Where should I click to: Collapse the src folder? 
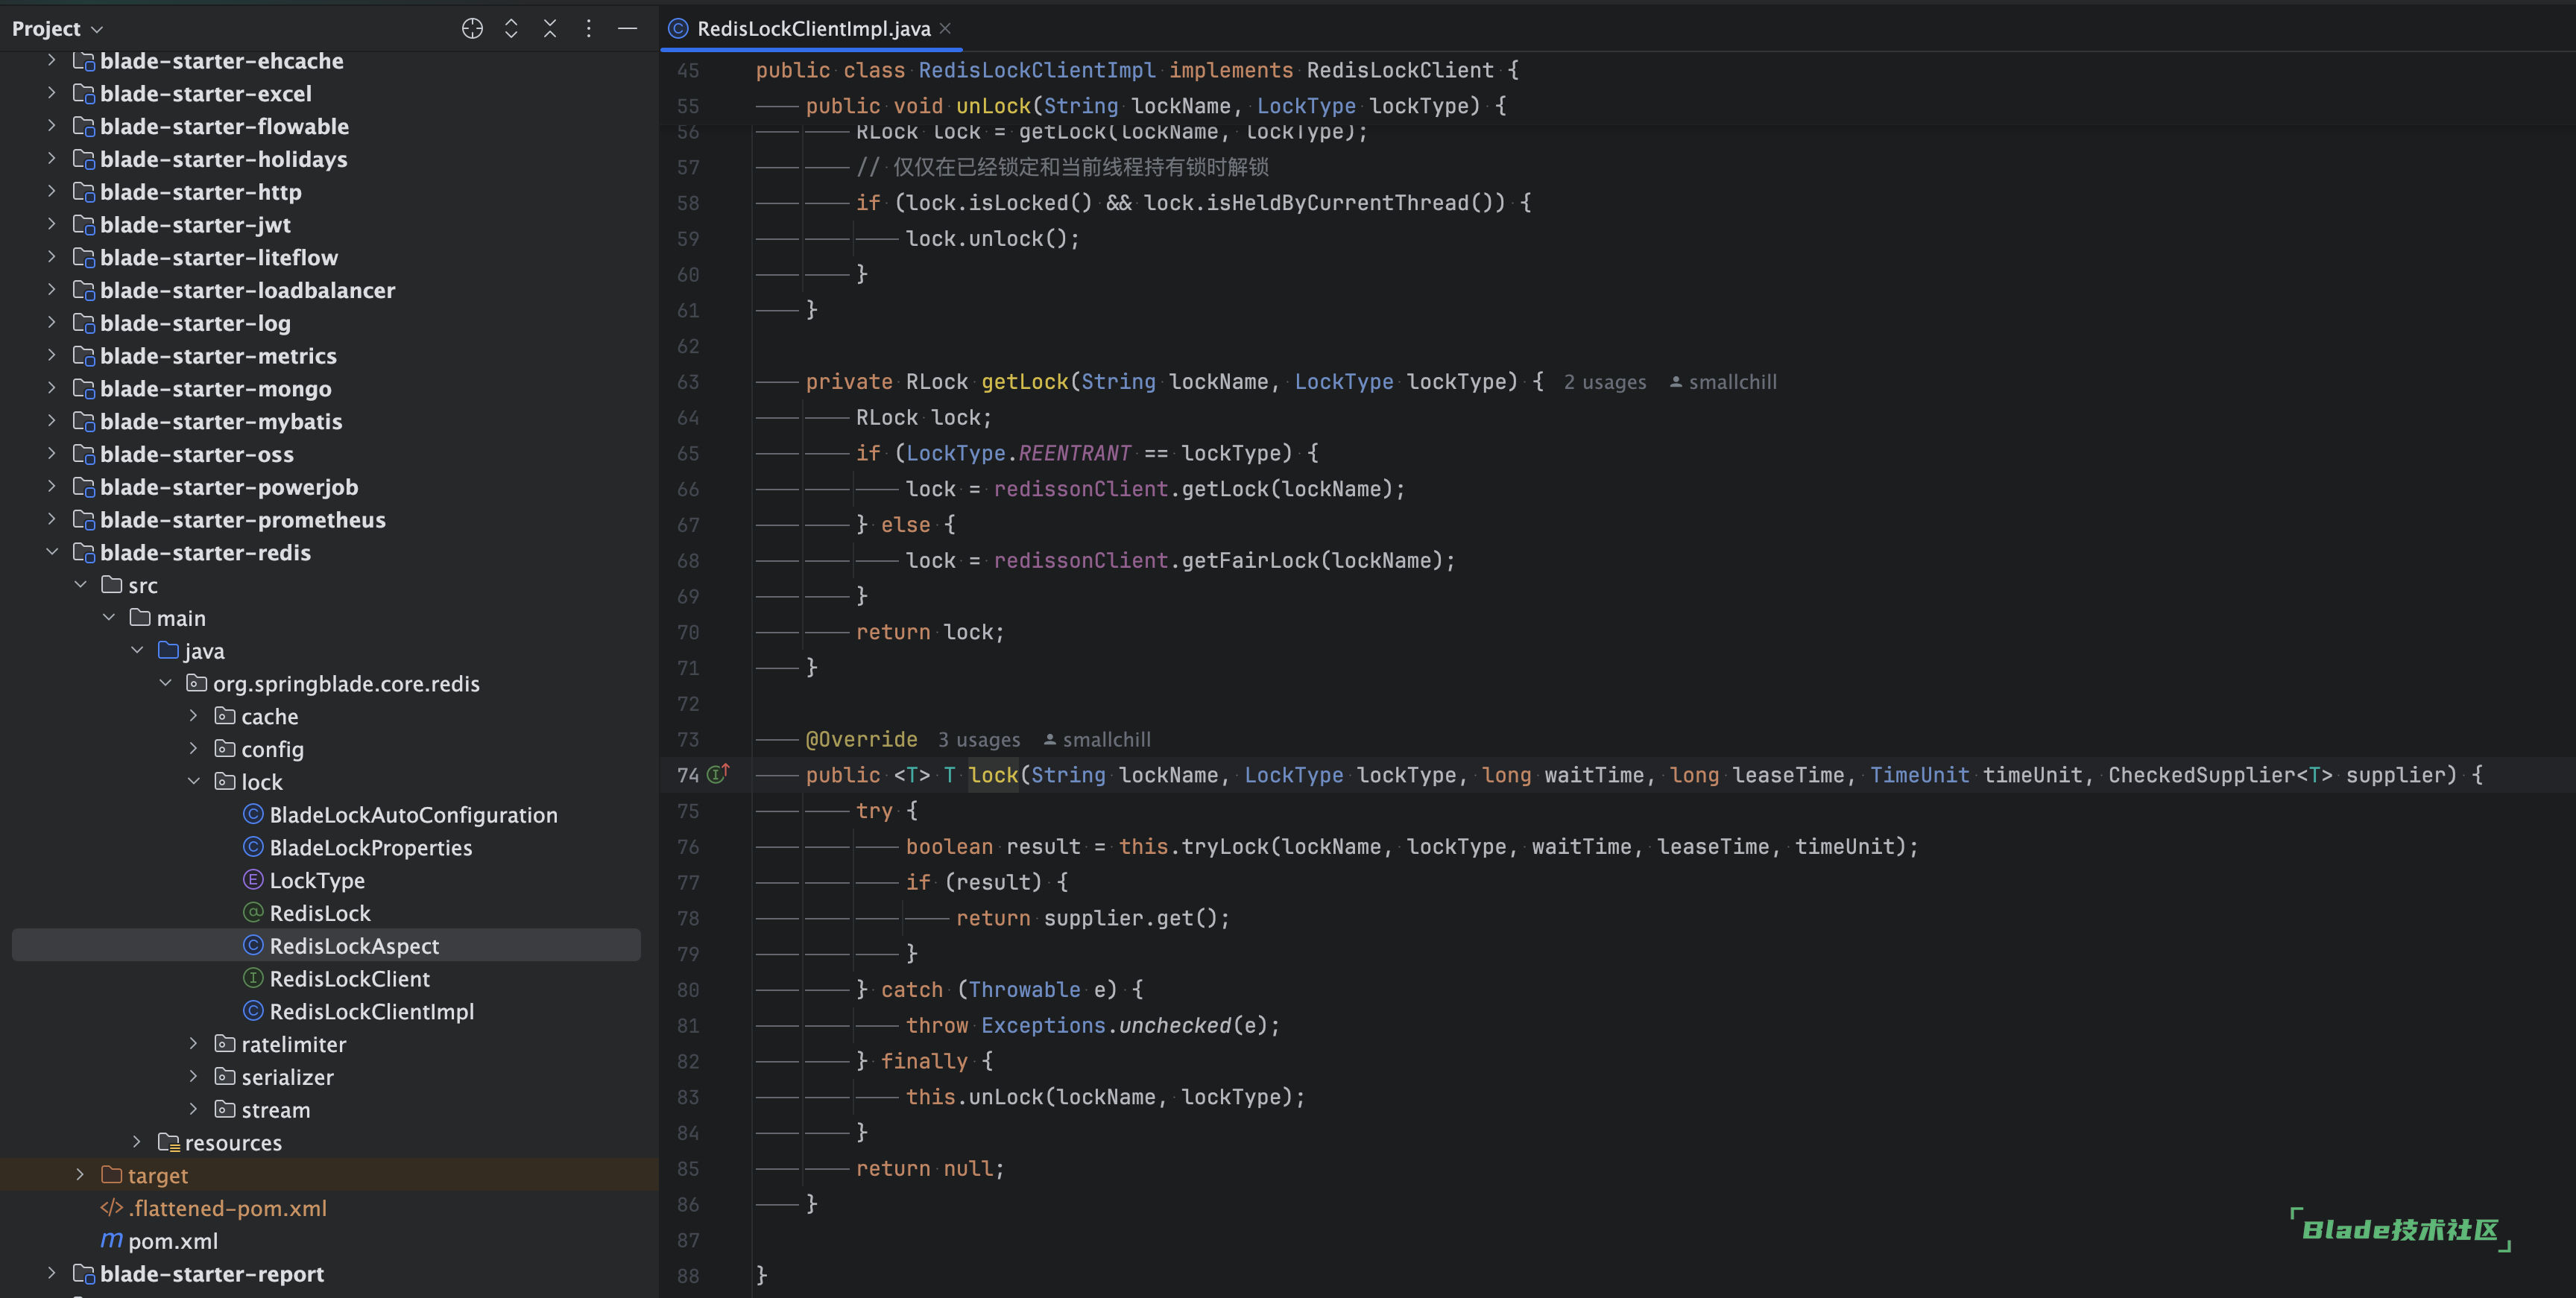[x=80, y=585]
